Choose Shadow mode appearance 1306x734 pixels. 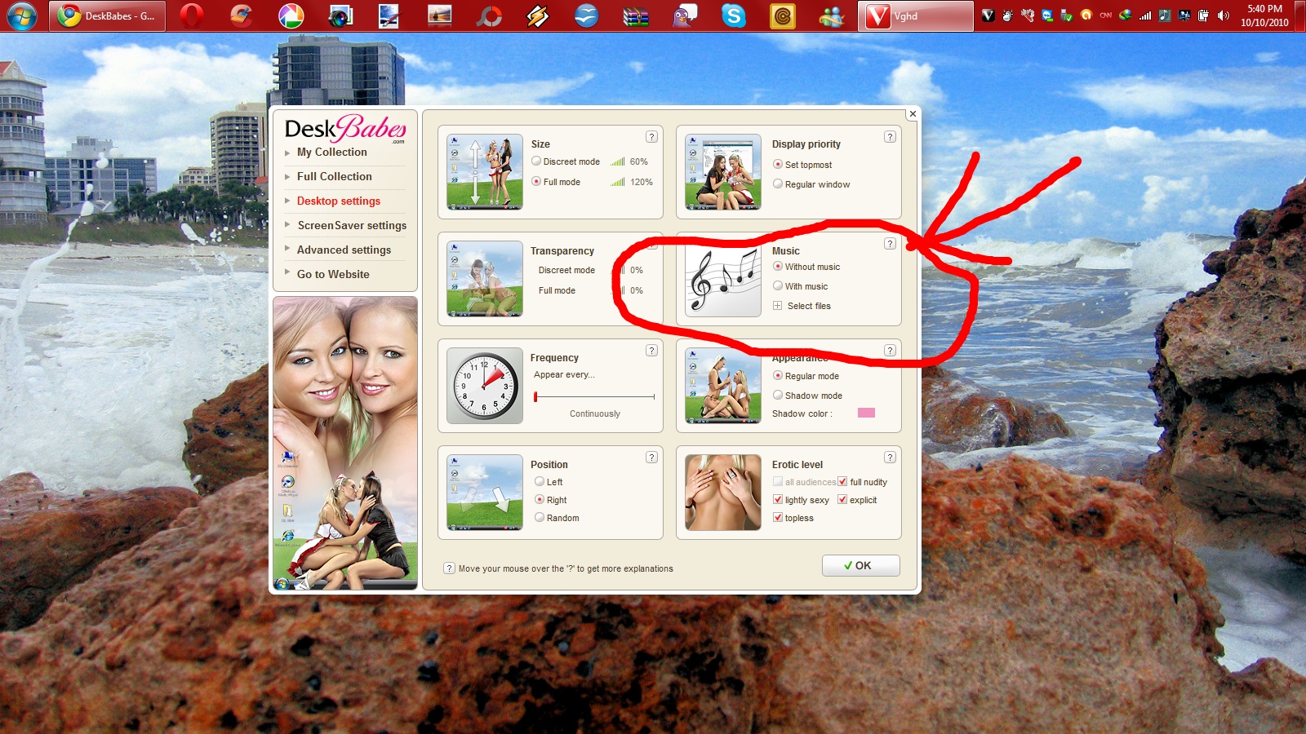pos(778,396)
